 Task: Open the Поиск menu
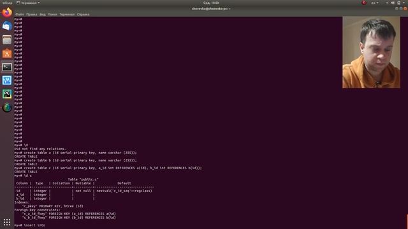pyautogui.click(x=52, y=15)
